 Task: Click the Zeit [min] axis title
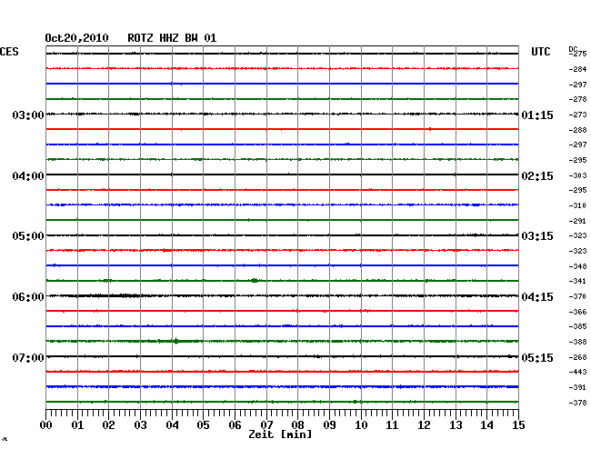pos(280,434)
